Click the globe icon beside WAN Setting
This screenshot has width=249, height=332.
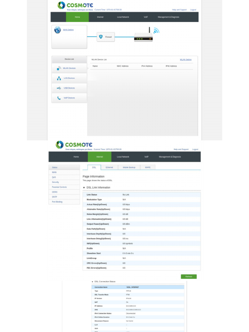pyautogui.click(x=57, y=30)
